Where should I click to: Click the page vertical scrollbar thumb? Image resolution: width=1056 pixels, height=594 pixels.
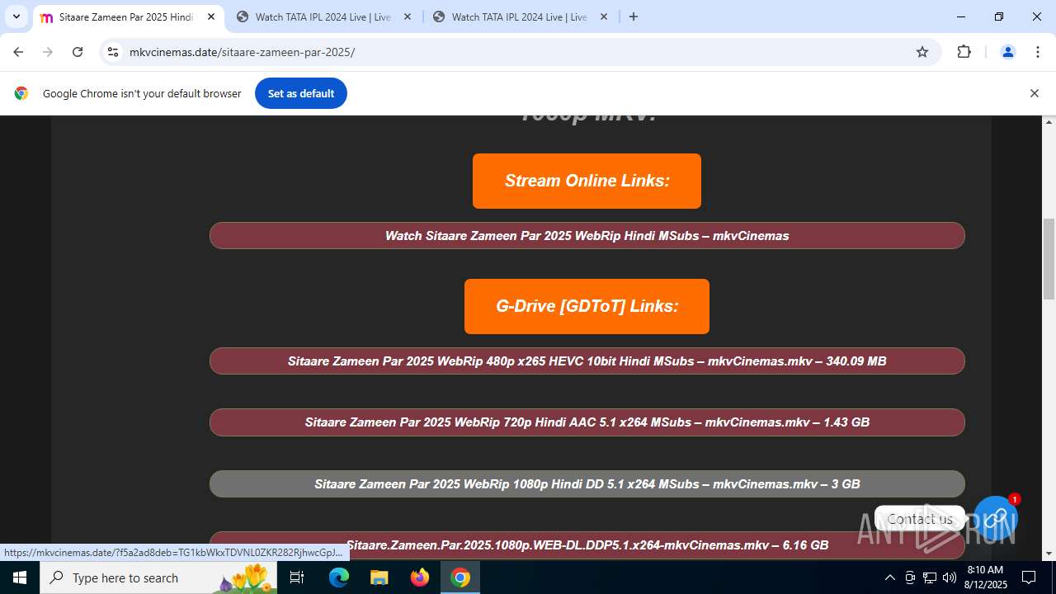point(1049,259)
